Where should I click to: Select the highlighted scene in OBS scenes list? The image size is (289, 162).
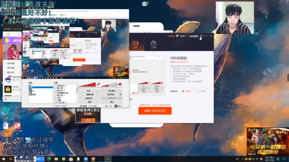[40, 87]
